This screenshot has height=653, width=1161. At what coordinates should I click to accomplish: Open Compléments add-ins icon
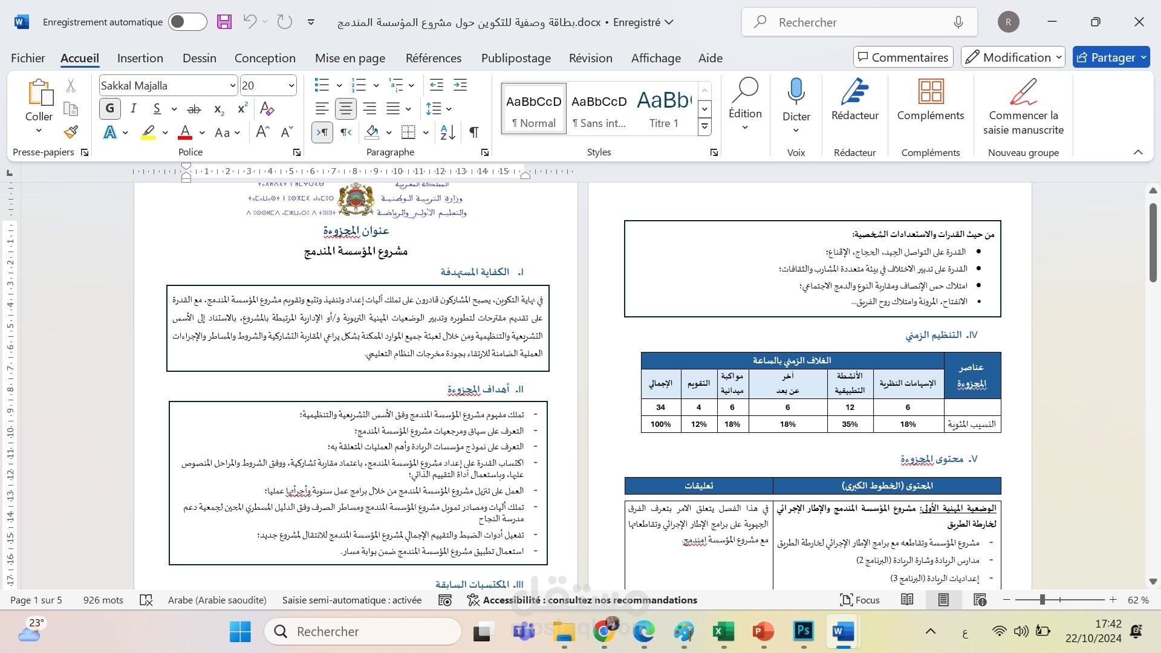[x=930, y=99]
